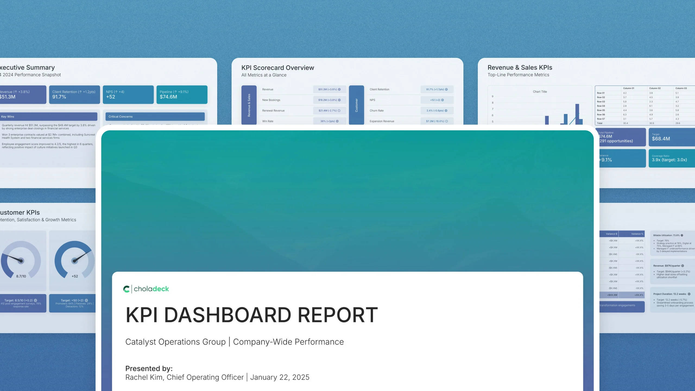Click the choladeck logo mark icon

click(126, 289)
